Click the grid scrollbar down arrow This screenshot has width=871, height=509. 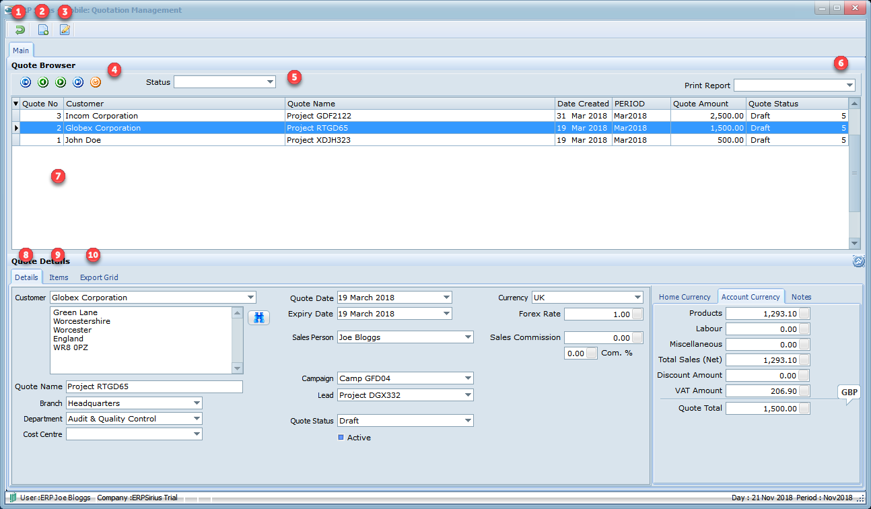point(854,243)
